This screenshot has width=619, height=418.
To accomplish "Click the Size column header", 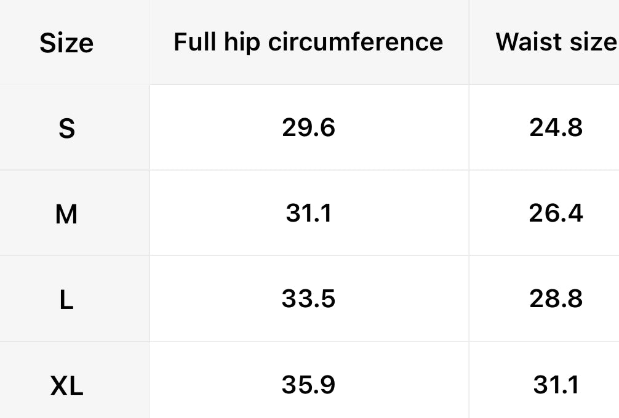I will click(x=66, y=43).
